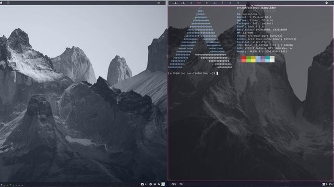Switch to workspace tag 3
Screen dimensions: 334x187
(x=191, y=3)
